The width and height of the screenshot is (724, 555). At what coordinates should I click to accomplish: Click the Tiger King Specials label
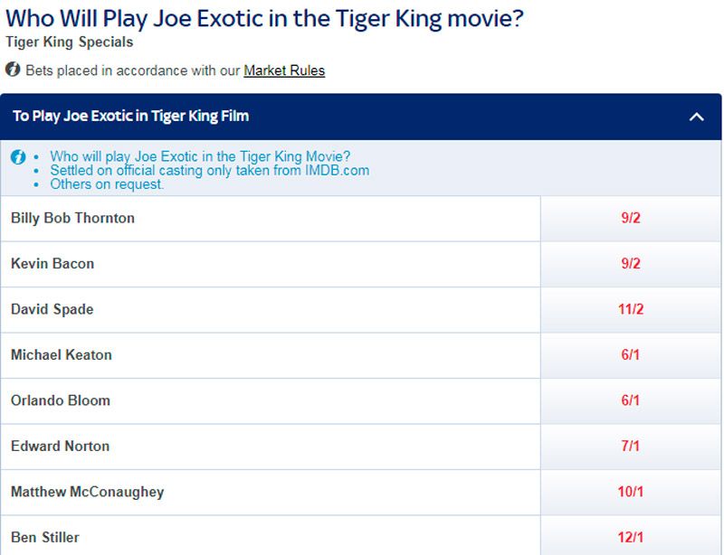coord(56,42)
